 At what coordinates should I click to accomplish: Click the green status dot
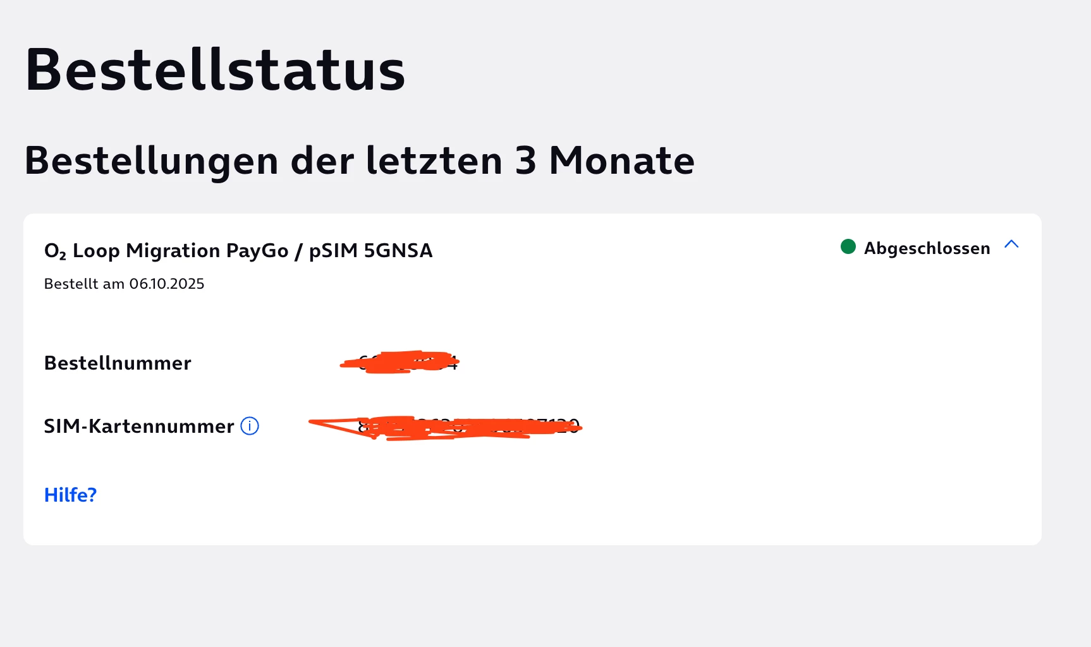tap(848, 247)
